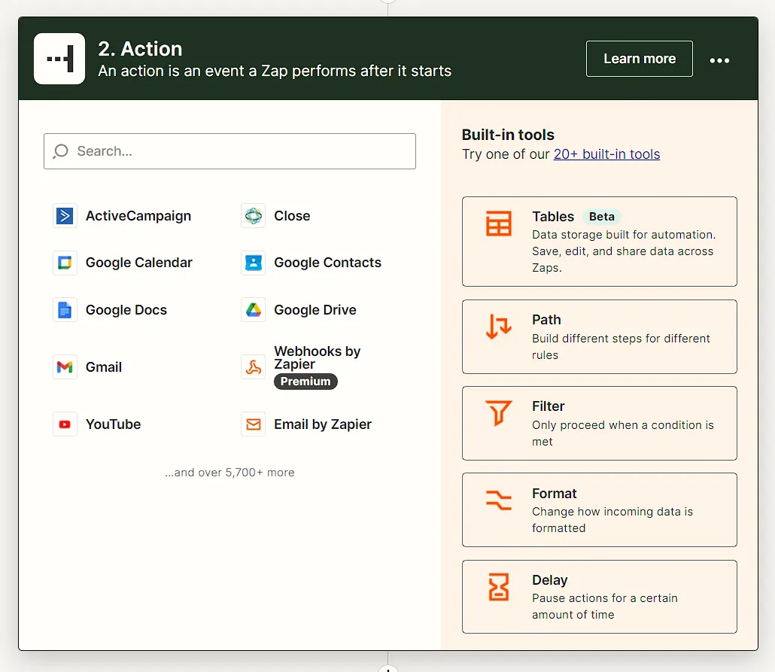Open the three-dot more options menu
Screen dimensions: 775x672
pos(719,60)
